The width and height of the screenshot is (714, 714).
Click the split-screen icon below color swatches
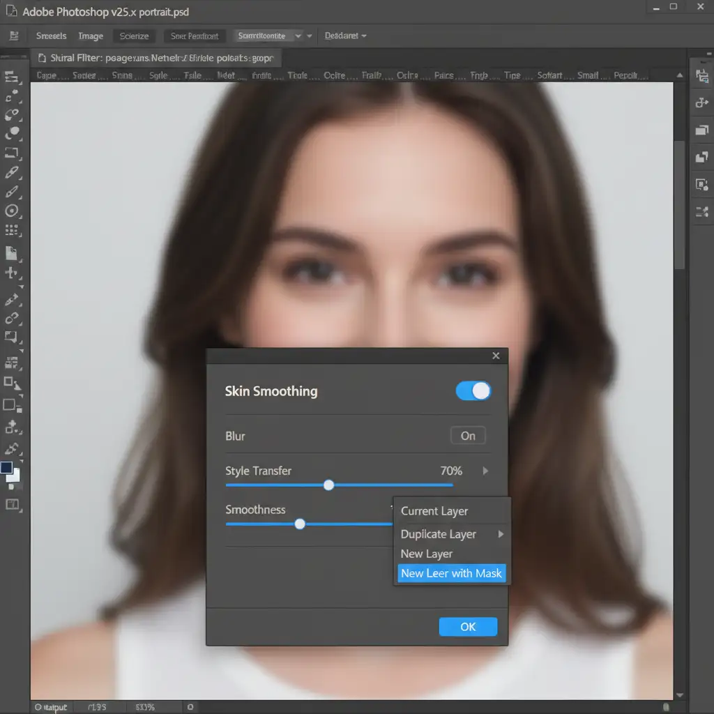(x=12, y=504)
